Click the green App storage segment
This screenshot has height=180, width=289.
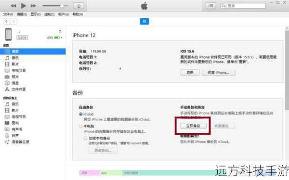111,173
